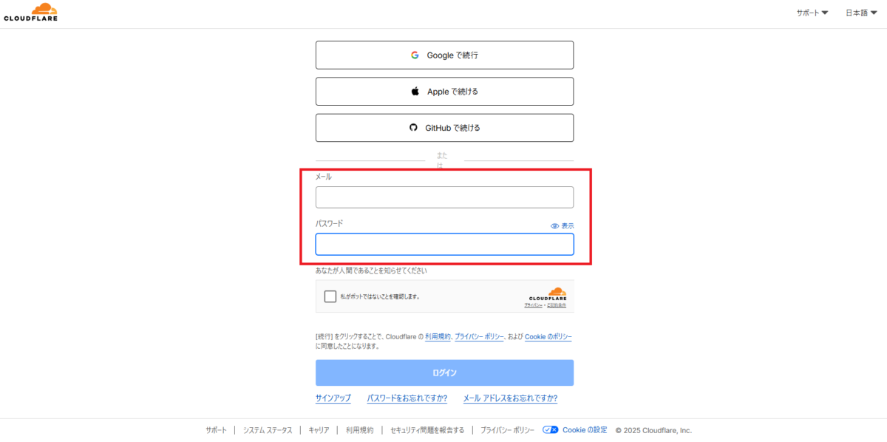887x442 pixels.
Task: Click the メール input field
Action: 444,197
